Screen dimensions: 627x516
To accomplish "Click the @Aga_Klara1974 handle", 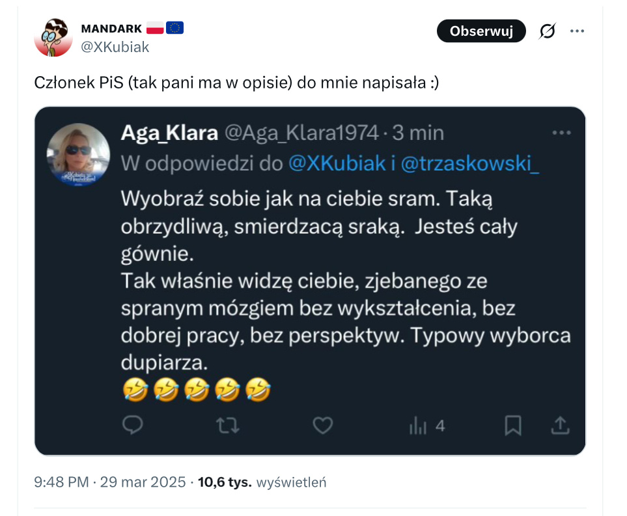I will point(301,133).
